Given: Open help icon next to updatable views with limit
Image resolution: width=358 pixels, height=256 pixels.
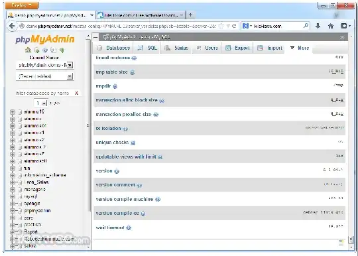Looking at the screenshot, I should [160, 157].
